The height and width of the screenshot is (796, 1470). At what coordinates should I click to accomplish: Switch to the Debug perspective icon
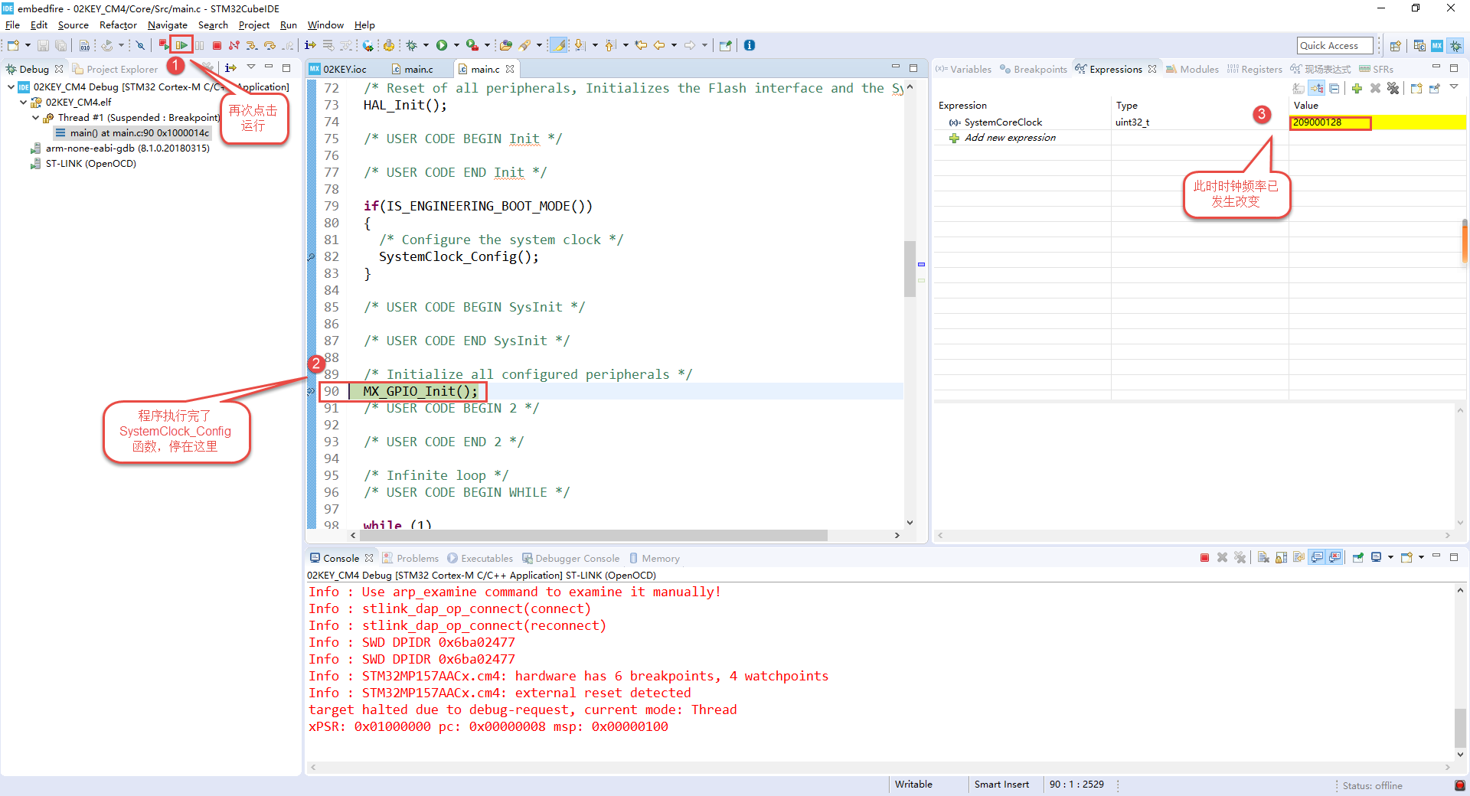coord(1455,46)
